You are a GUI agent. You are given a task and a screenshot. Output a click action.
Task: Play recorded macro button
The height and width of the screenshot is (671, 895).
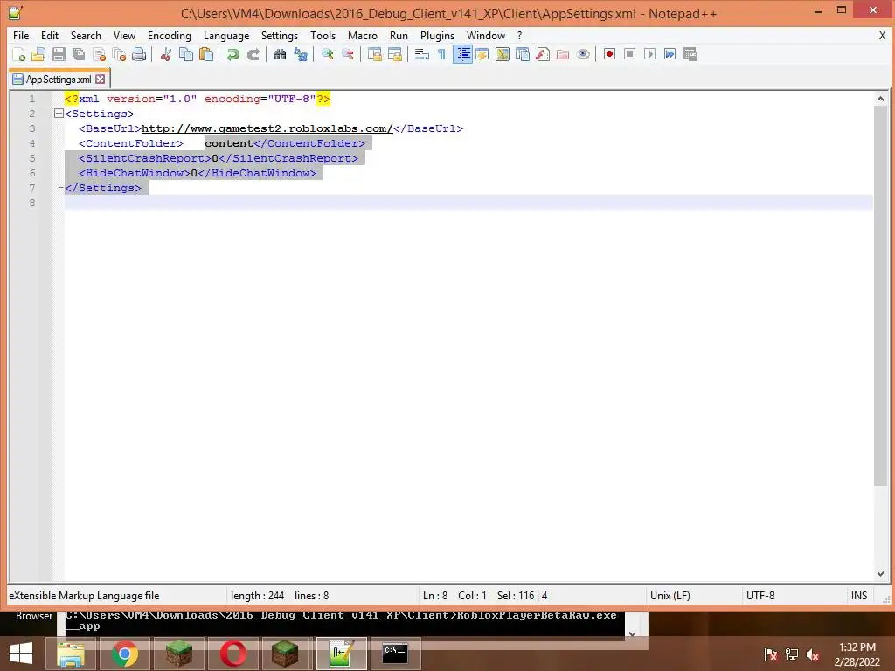649,54
